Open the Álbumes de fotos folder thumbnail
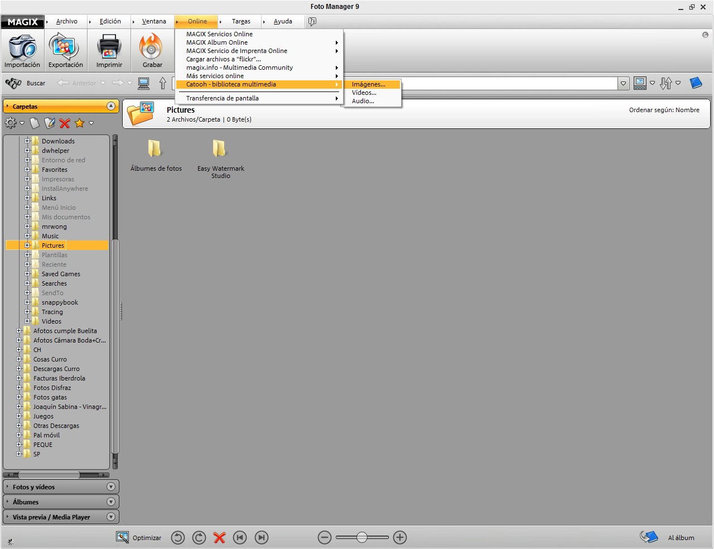This screenshot has height=549, width=714. 156,156
